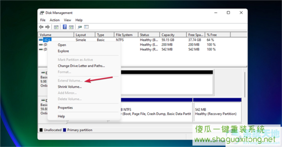Minimize the Disk Management window

coord(216,13)
